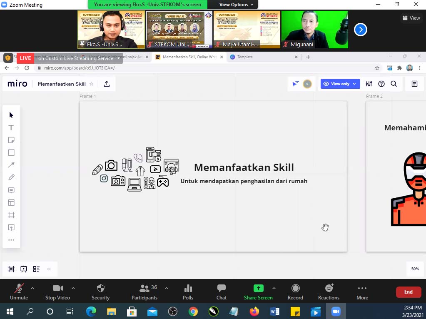Image resolution: width=426 pixels, height=319 pixels.
Task: Open a new browser tab
Action: pyautogui.click(x=308, y=57)
